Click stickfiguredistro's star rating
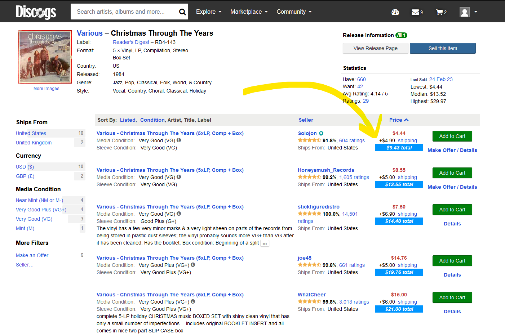Screen dimensions: 505x336 [x=309, y=214]
